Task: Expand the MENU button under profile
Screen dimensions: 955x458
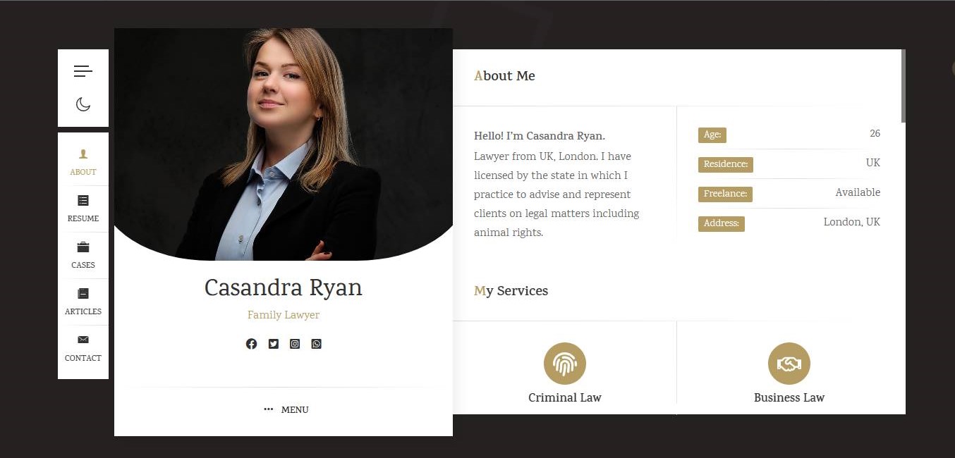Action: pos(286,409)
